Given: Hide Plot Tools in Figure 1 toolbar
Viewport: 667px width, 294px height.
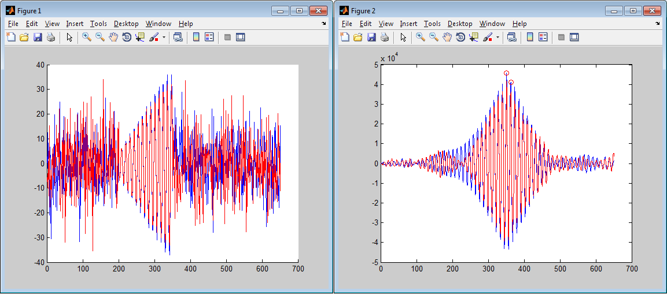Looking at the screenshot, I should [227, 37].
